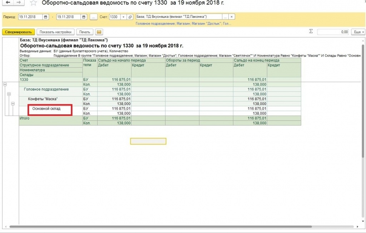This screenshot has height=233, width=366.
Task: Click the account field 1330
Action: coord(115,17)
